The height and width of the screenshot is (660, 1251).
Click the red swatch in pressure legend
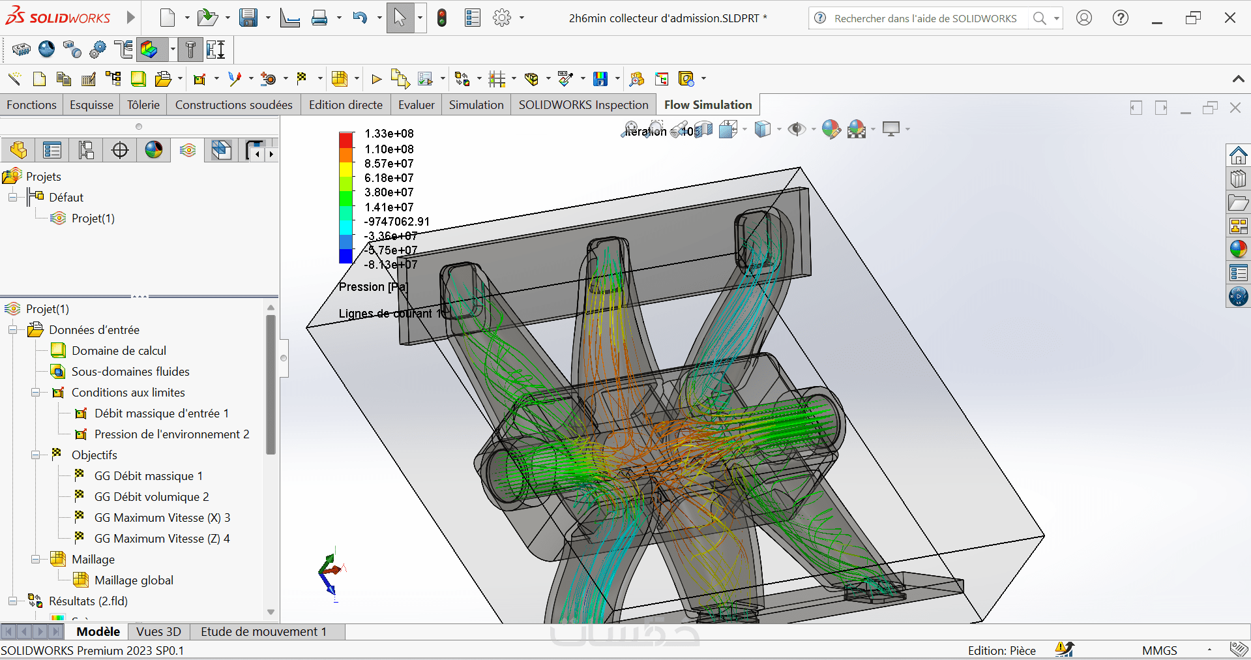(x=346, y=140)
